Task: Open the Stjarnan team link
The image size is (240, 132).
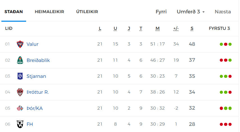Action: [36, 76]
